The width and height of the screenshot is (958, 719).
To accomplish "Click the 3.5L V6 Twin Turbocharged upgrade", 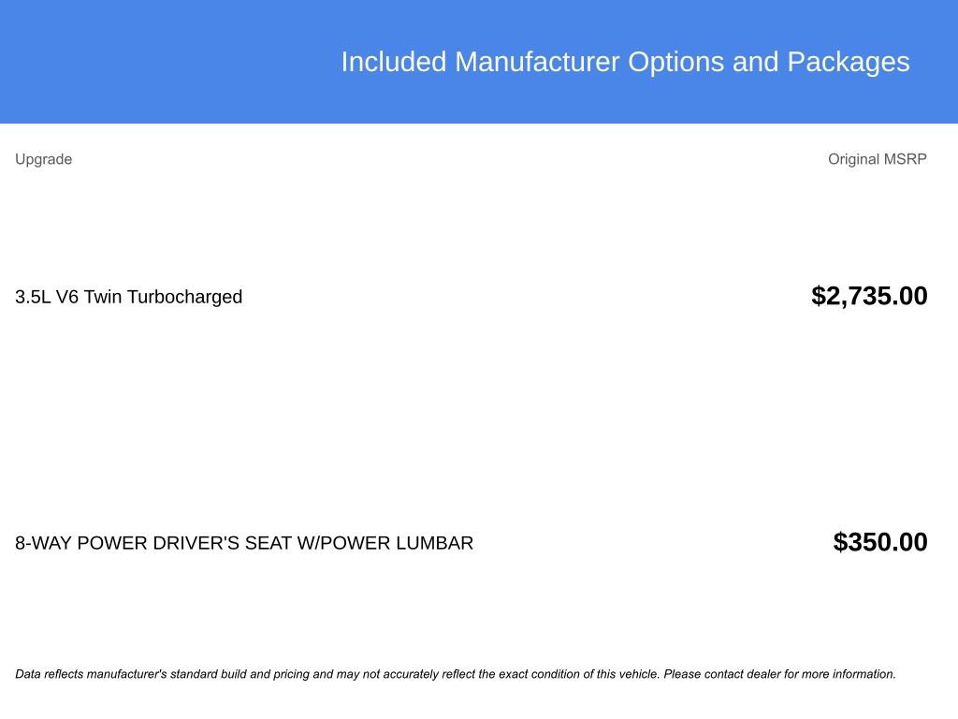I will (128, 297).
